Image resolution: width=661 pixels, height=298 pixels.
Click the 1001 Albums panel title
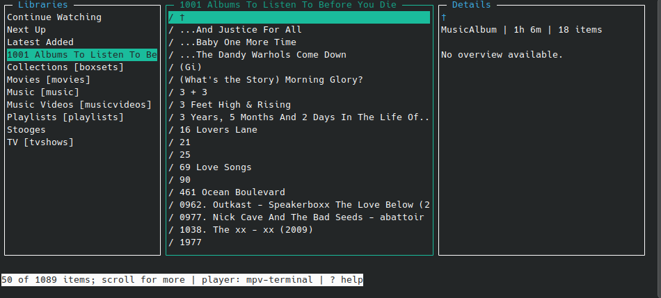pyautogui.click(x=288, y=5)
